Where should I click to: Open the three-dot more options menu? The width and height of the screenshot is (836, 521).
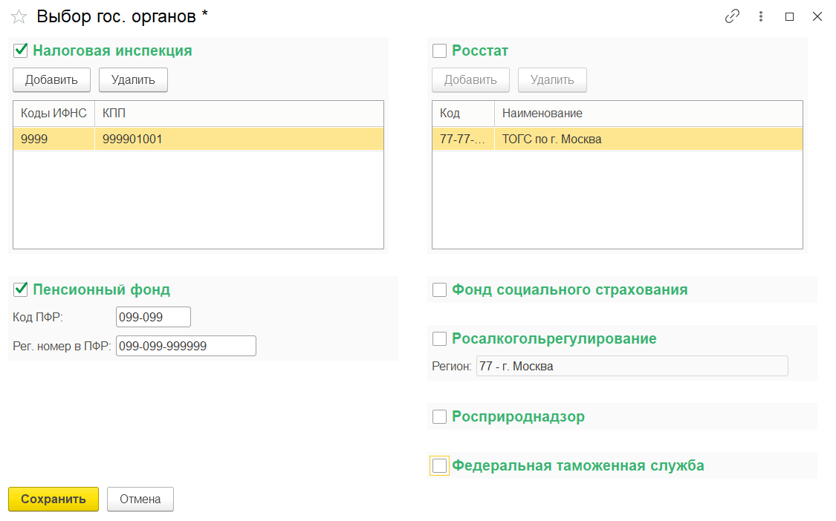pos(761,16)
